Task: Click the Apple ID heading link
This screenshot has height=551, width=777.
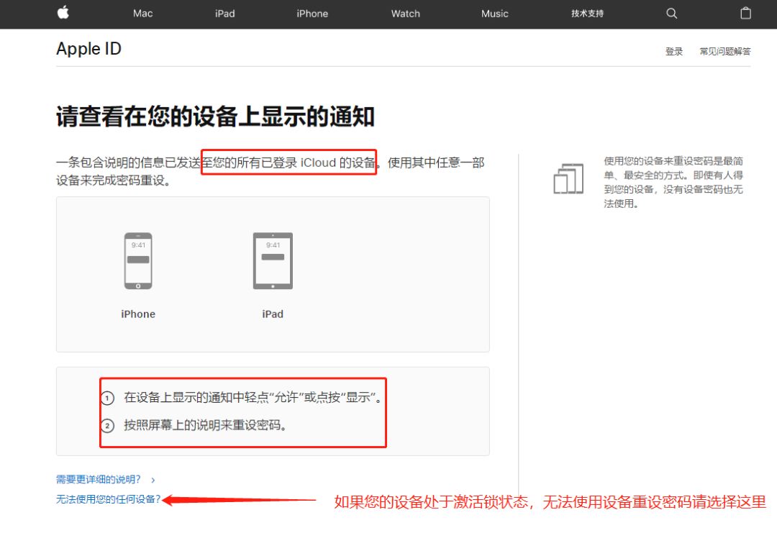Action: [x=88, y=48]
